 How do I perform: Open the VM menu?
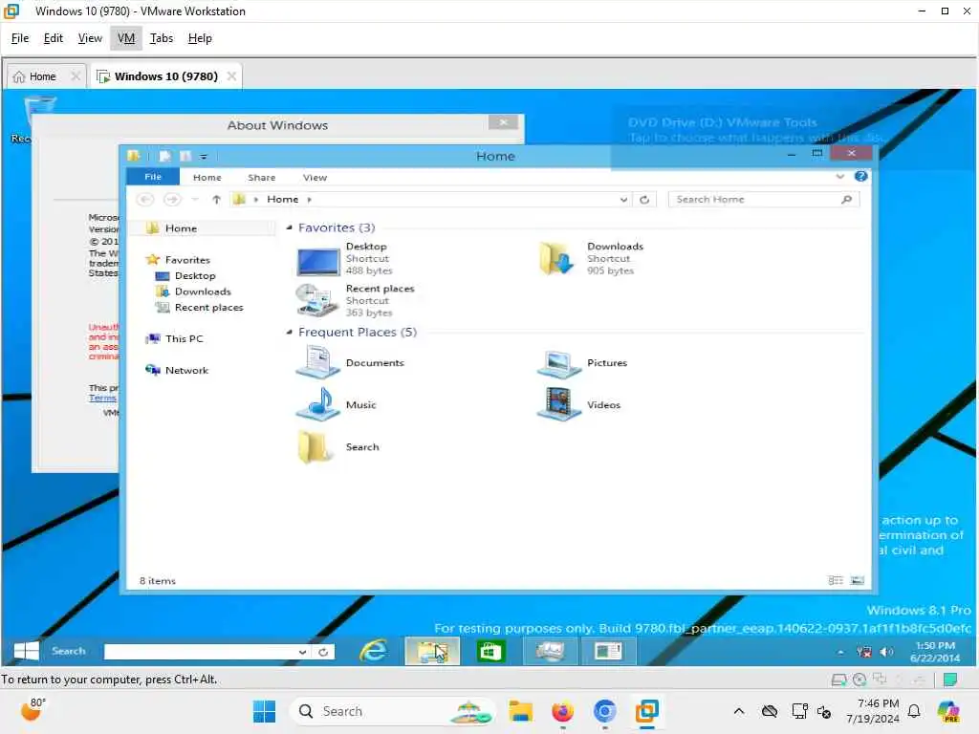tap(126, 38)
